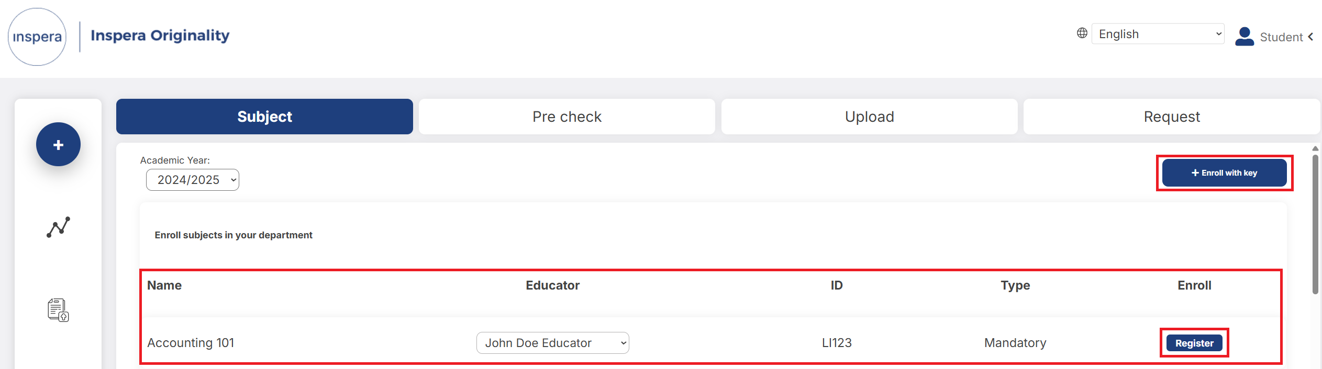The width and height of the screenshot is (1322, 369).
Task: Click the blue plus button in sidebar
Action: point(58,144)
